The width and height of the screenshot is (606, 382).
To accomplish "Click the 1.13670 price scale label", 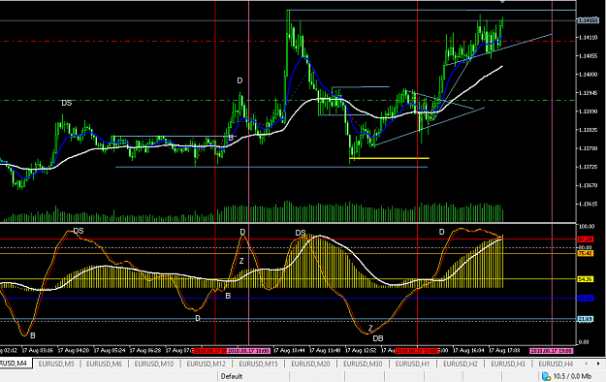I will coord(588,185).
